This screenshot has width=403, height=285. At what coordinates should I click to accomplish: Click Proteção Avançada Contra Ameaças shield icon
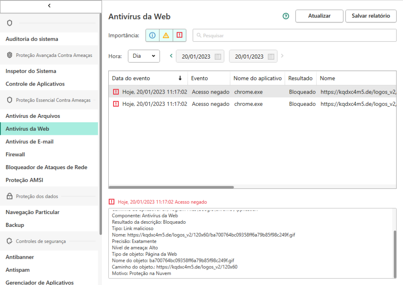click(10, 55)
